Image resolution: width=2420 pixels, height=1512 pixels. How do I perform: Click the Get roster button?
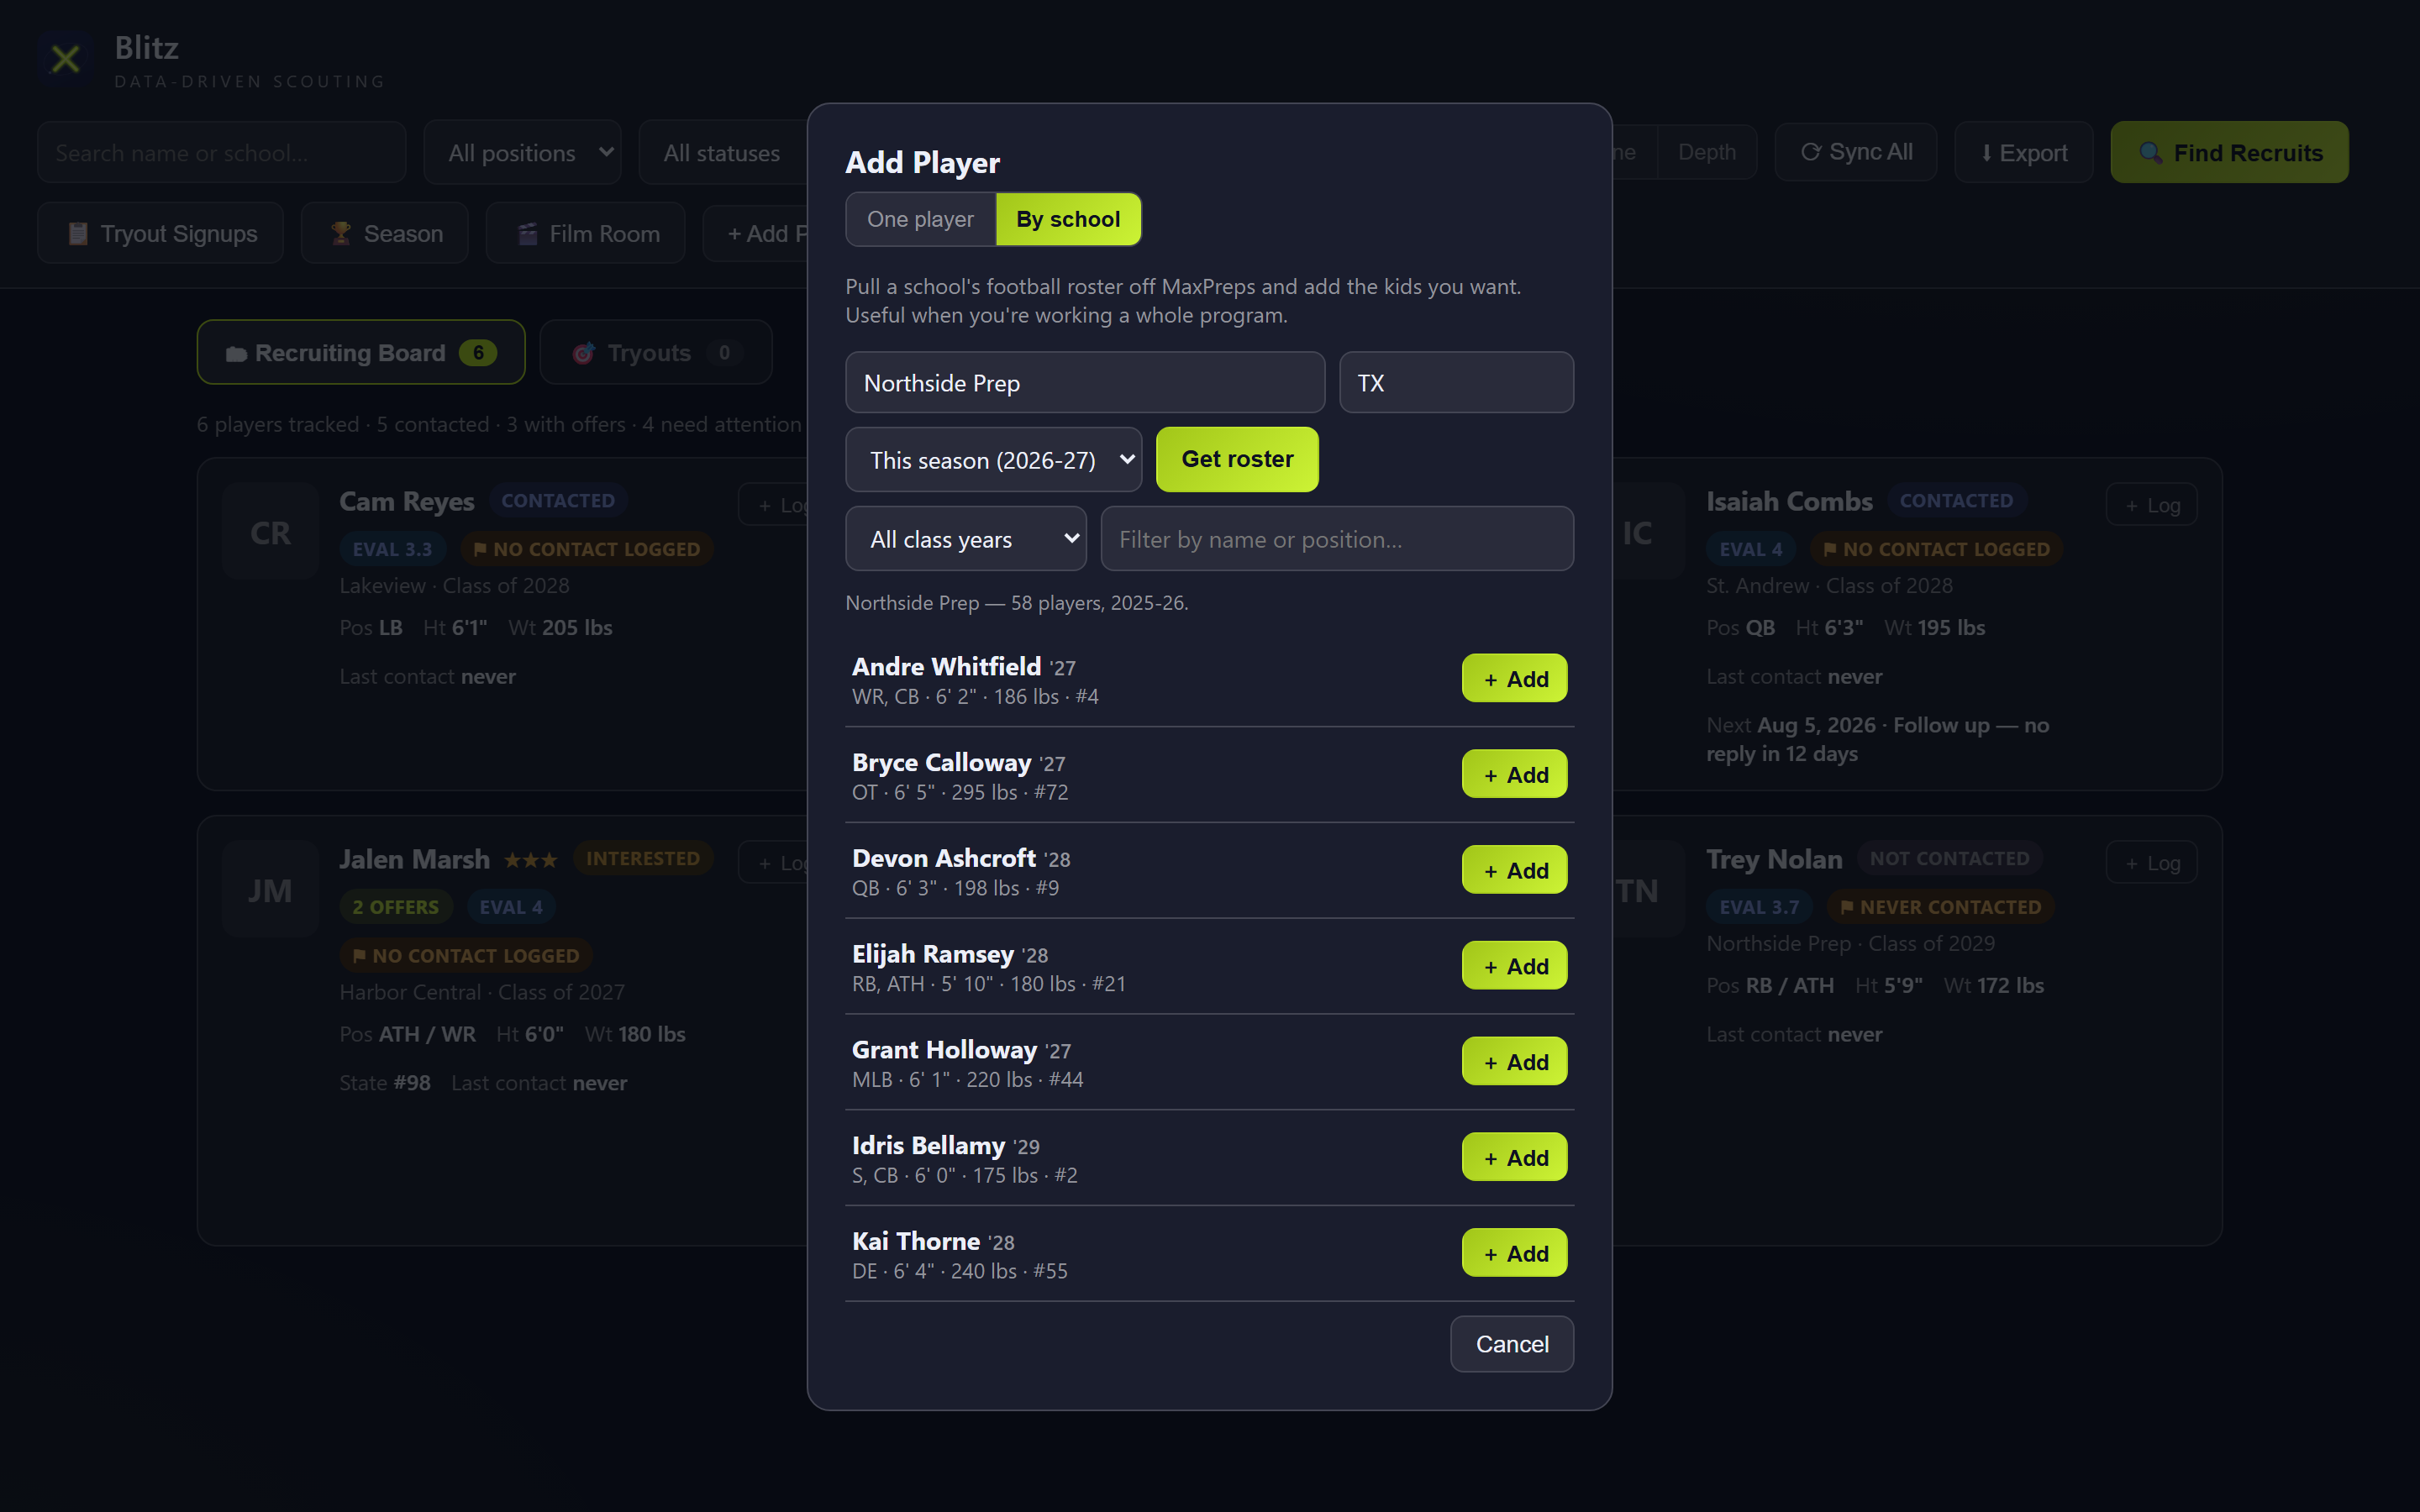pyautogui.click(x=1237, y=460)
